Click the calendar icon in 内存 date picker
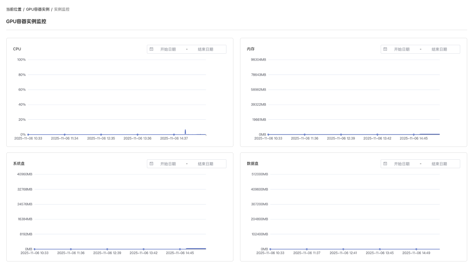 coord(385,49)
